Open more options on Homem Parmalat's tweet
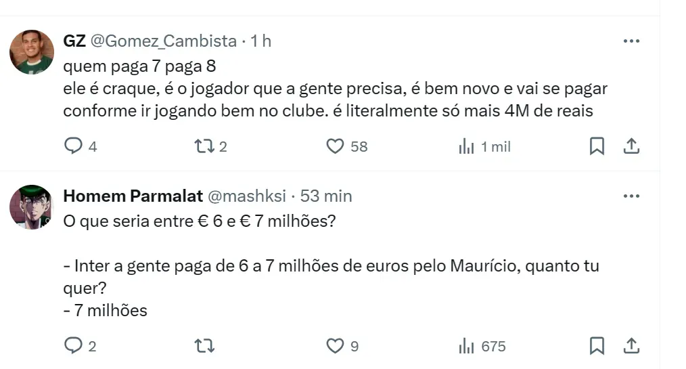 (631, 196)
